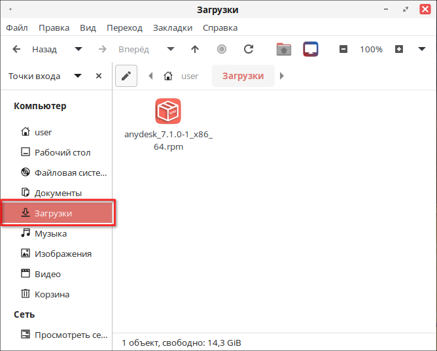Open the Закладки menu
Image resolution: width=437 pixels, height=351 pixels.
tap(173, 28)
